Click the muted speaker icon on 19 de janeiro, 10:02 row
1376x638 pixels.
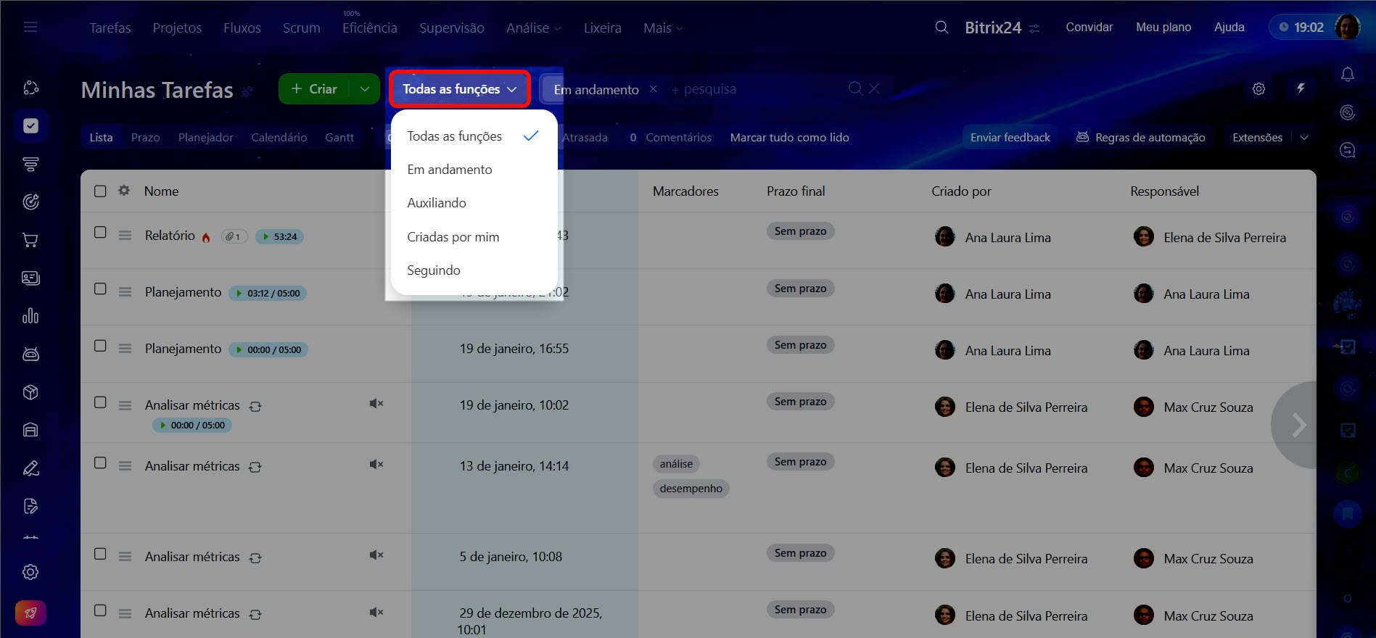click(376, 404)
